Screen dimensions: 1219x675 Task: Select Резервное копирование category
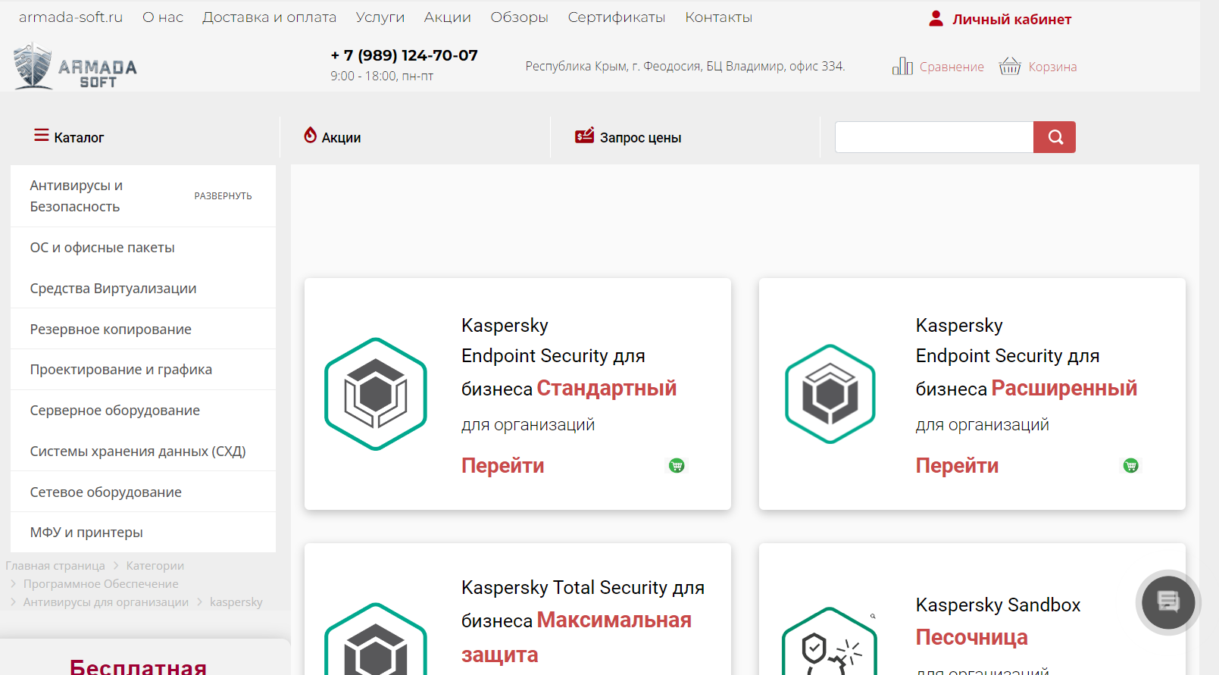pos(111,330)
